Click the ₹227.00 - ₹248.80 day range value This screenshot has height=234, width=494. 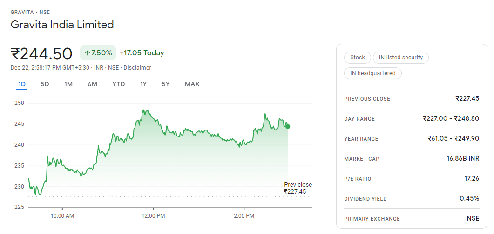[451, 119]
